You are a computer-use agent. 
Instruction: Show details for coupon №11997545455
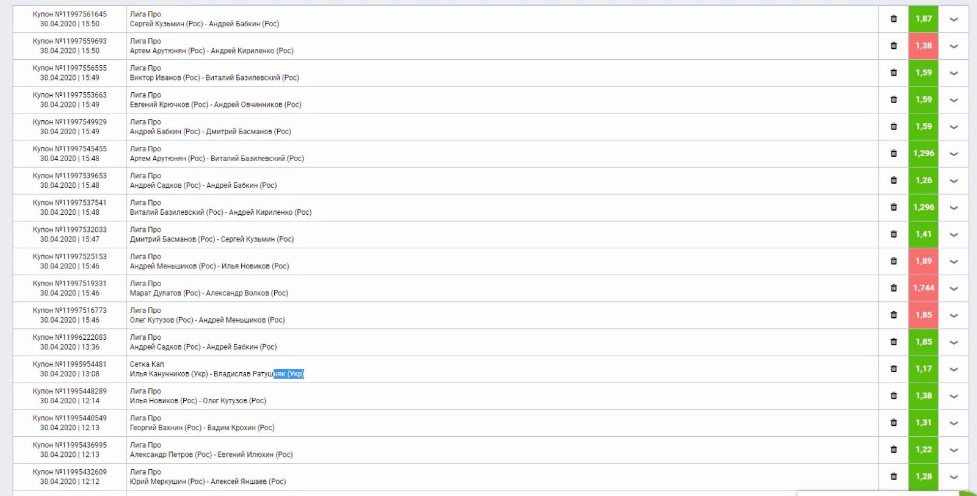[x=954, y=154]
